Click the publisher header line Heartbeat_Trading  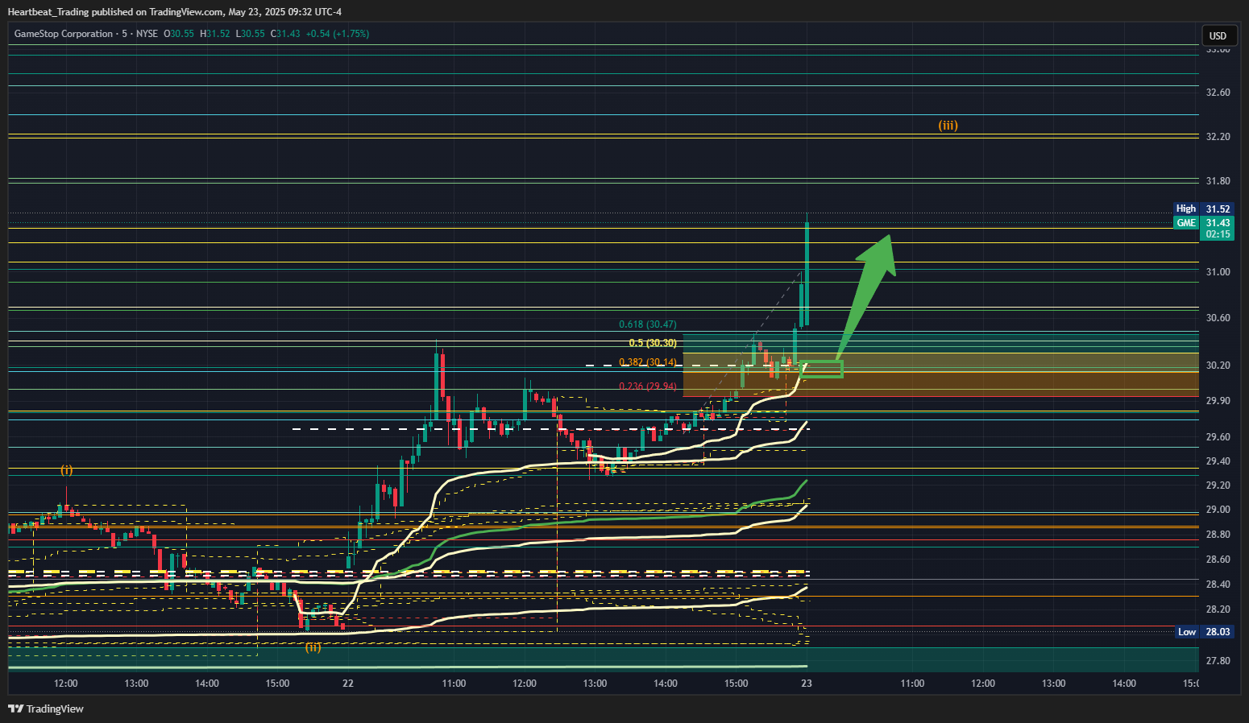(x=174, y=11)
